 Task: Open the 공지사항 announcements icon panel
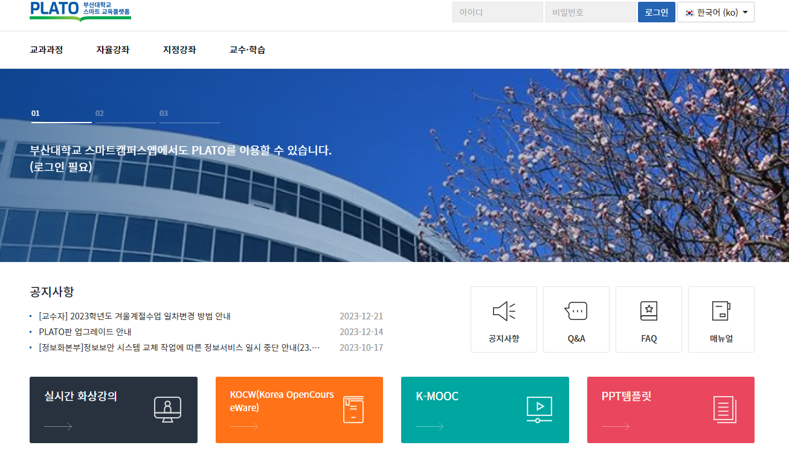(503, 319)
